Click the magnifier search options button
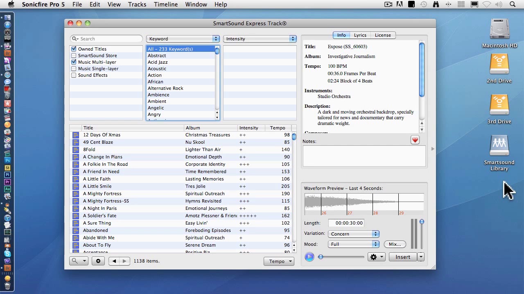Screen dimensions: 524x294 78,261
